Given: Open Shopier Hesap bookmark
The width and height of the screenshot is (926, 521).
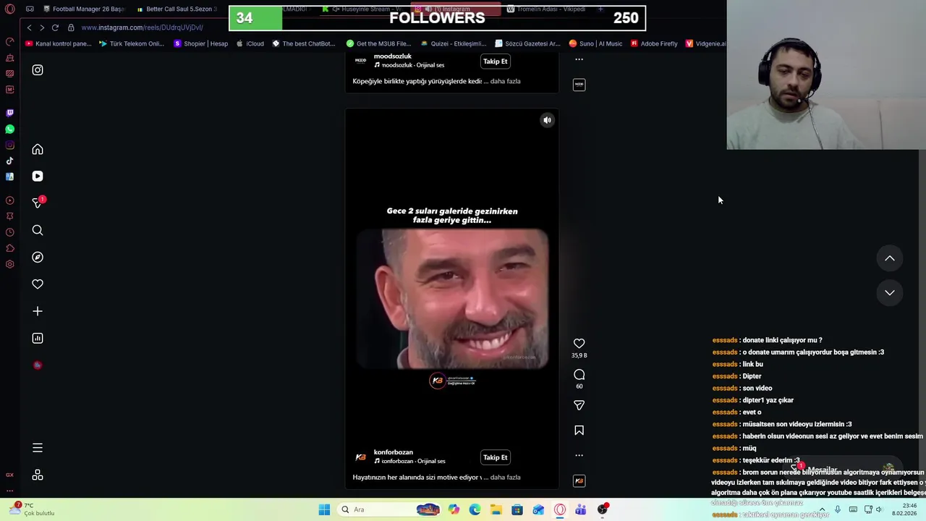Looking at the screenshot, I should (200, 43).
